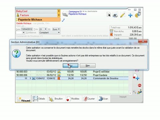Click the Word document icon in row 11
The height and width of the screenshot is (120, 160).
coord(34,78)
